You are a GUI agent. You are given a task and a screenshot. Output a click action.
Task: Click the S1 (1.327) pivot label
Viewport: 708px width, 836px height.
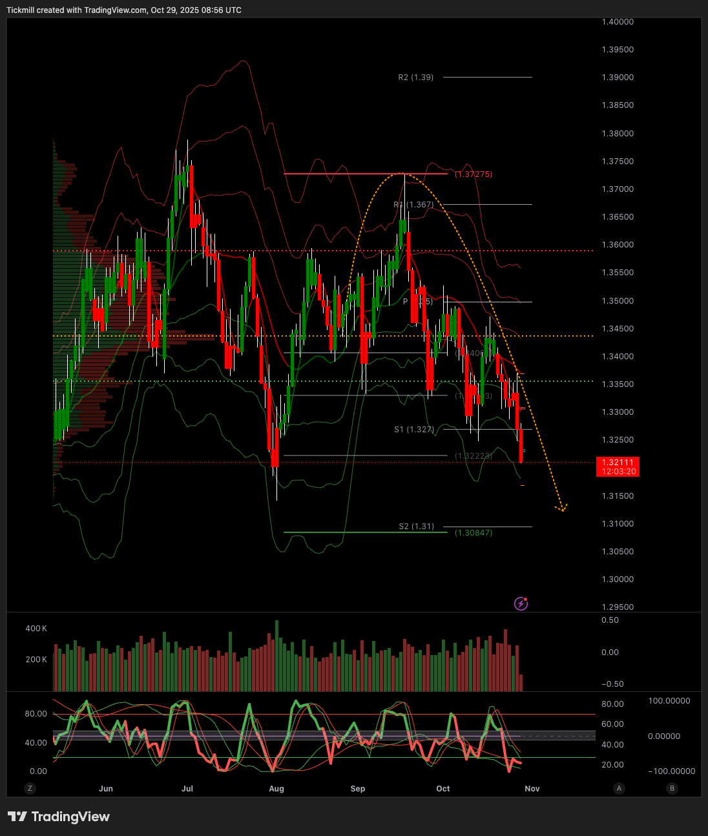[413, 430]
